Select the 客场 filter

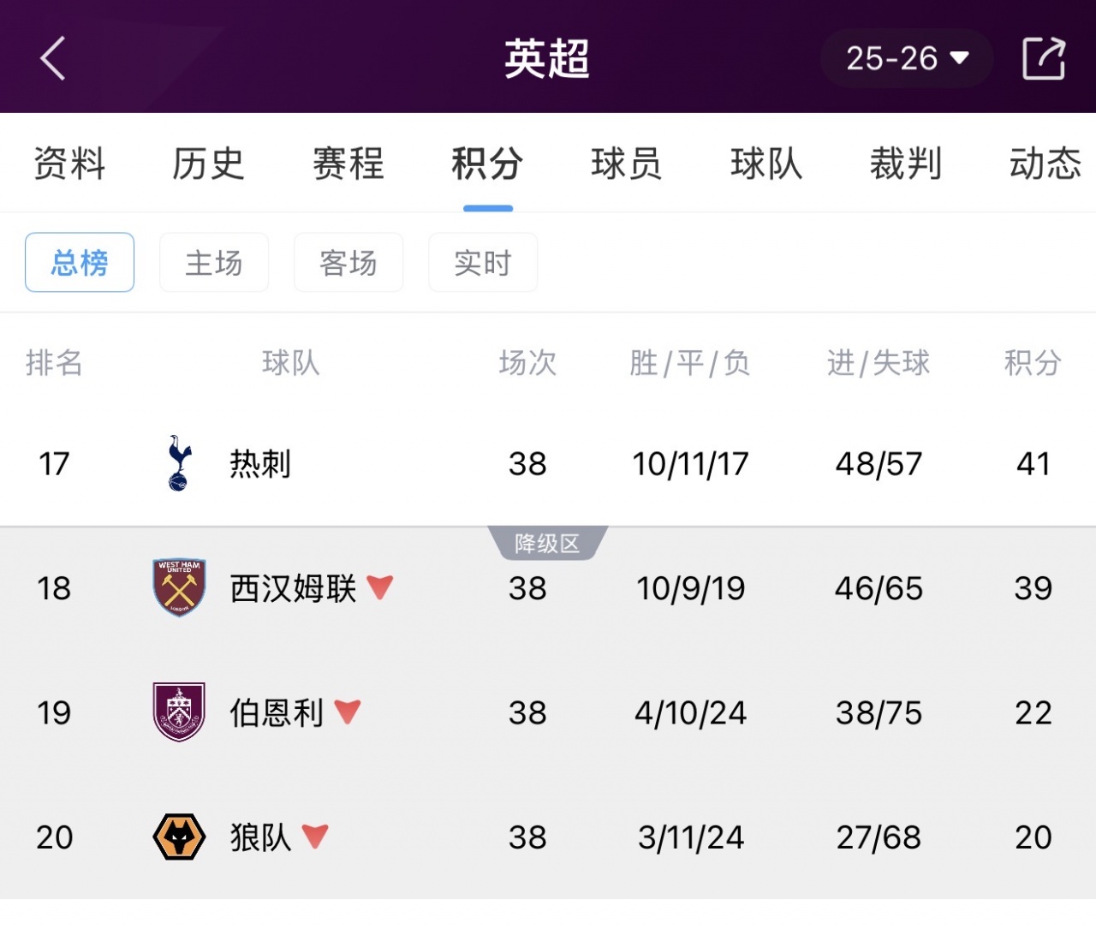[x=348, y=262]
